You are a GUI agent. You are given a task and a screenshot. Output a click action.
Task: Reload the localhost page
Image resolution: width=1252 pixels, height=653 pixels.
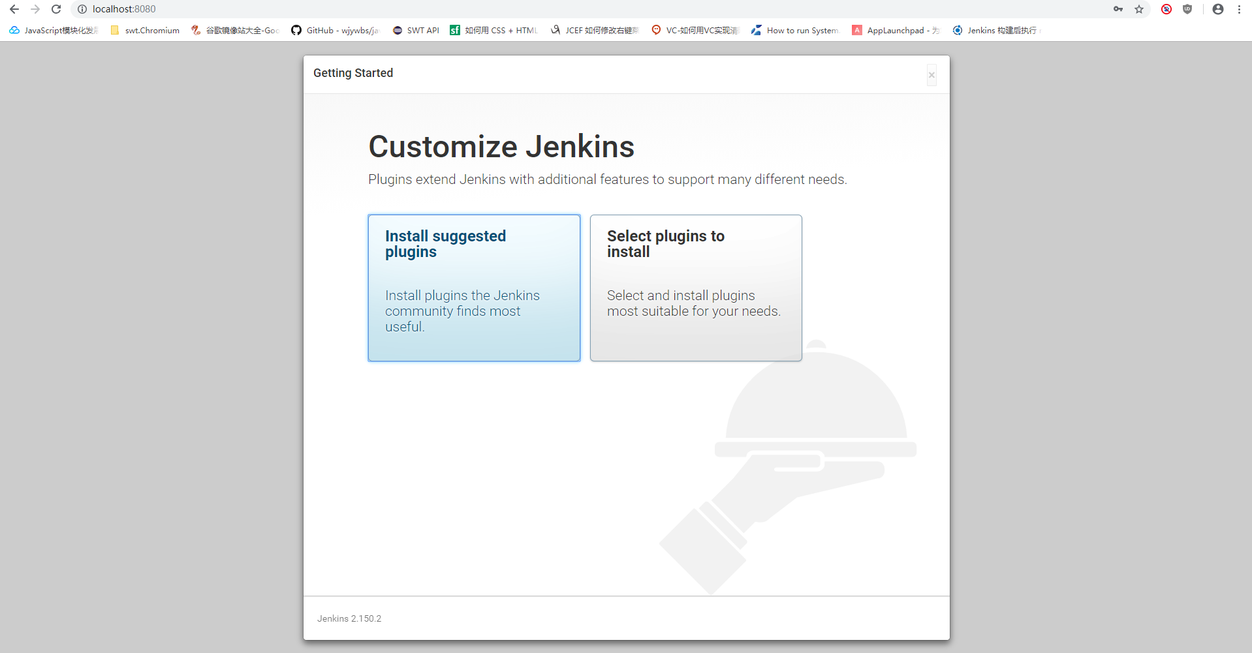click(x=56, y=9)
